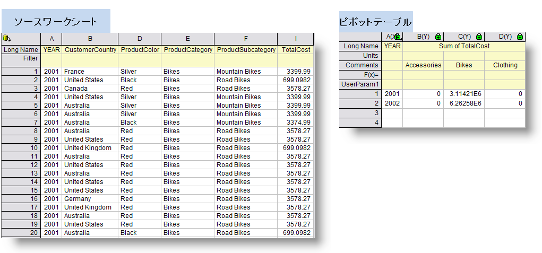This screenshot has height=253, width=542.
Task: Click the ProductSubcategory long name cell
Action: [246, 50]
